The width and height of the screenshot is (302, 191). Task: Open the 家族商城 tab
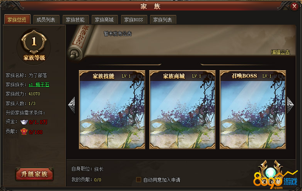tap(104, 20)
